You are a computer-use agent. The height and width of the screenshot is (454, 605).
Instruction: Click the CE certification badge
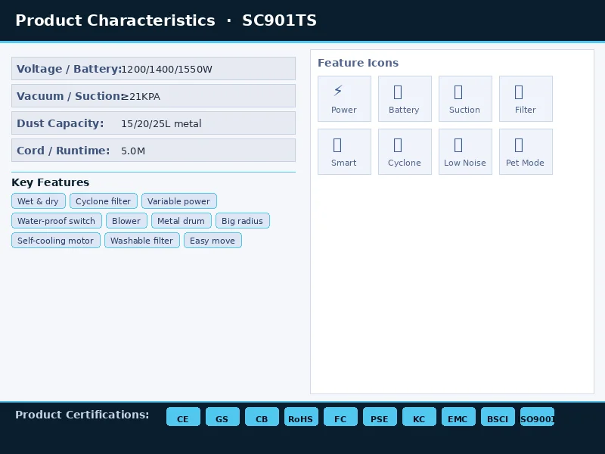coord(183,417)
